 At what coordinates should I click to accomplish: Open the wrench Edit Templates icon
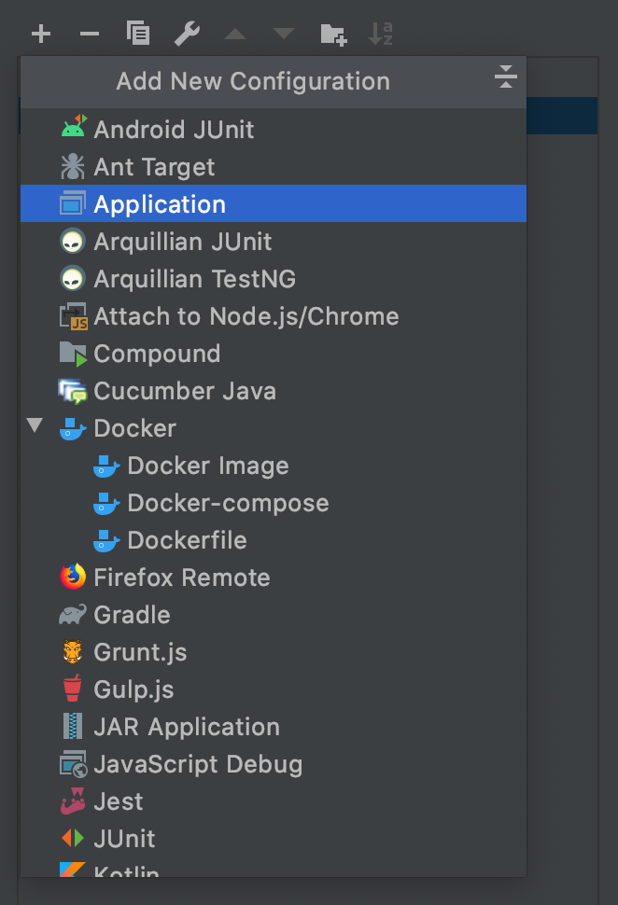(x=187, y=34)
